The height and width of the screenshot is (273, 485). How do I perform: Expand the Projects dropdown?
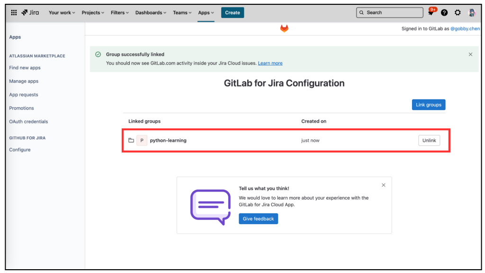tap(93, 13)
